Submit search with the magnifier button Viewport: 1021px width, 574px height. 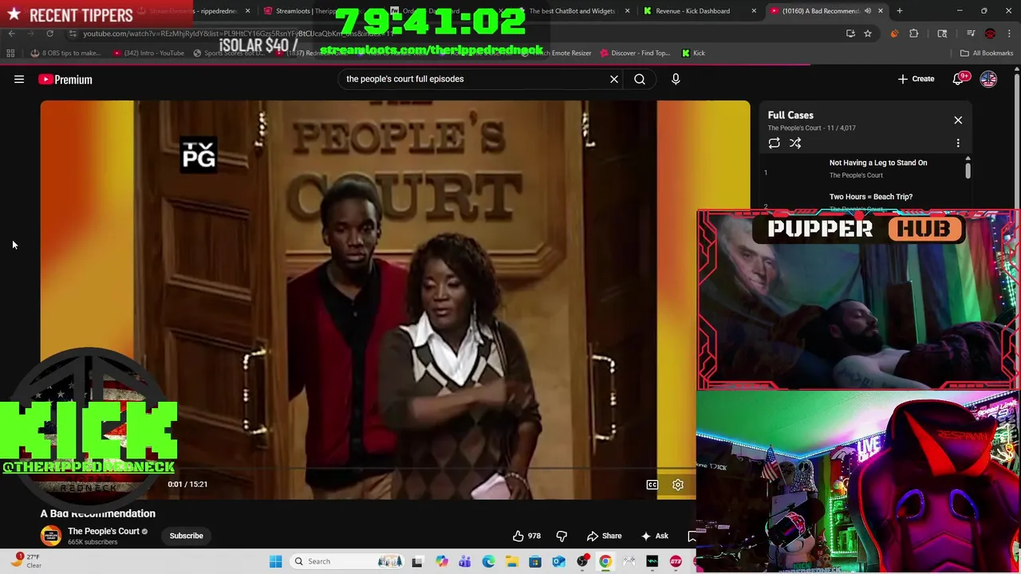[x=640, y=79]
